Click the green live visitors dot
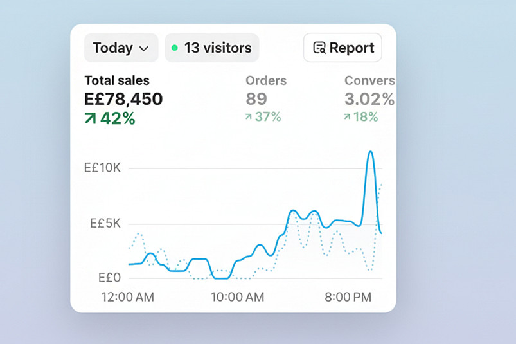 click(x=174, y=48)
